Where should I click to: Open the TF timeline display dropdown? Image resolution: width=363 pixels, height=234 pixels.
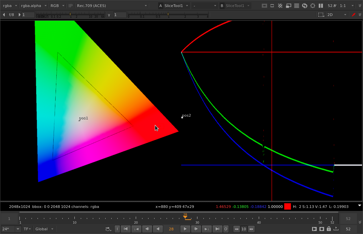click(27, 229)
